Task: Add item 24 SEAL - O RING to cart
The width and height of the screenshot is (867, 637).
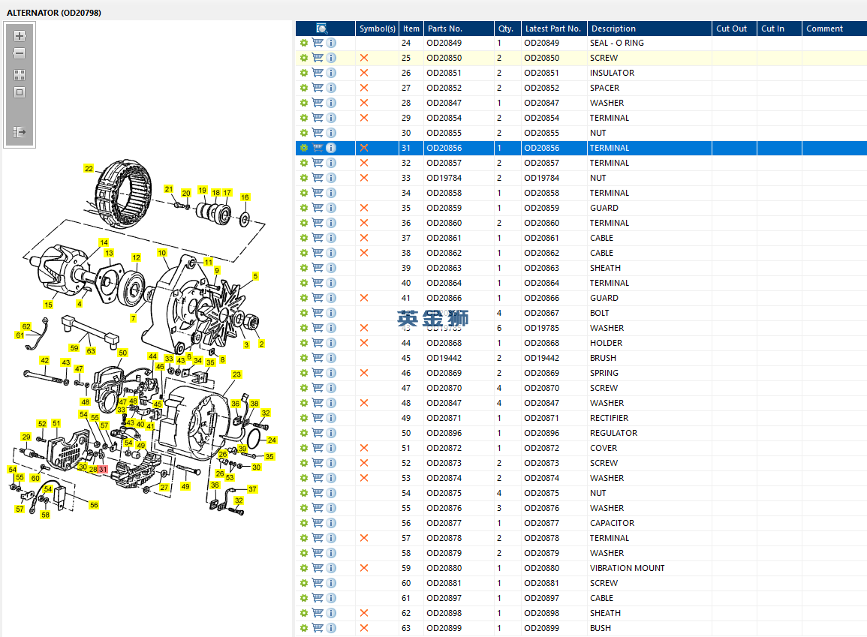Action: coord(318,43)
